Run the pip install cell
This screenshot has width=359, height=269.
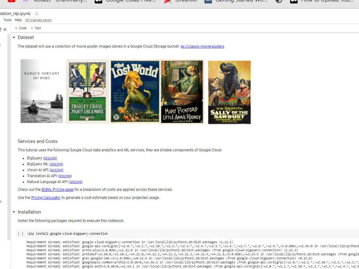[20, 234]
